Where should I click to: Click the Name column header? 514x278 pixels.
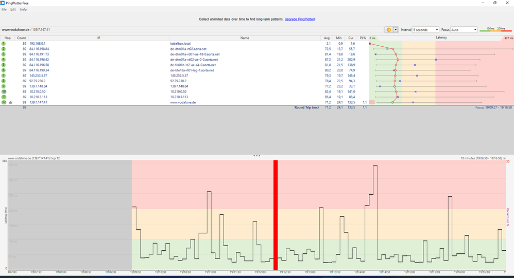(245, 38)
